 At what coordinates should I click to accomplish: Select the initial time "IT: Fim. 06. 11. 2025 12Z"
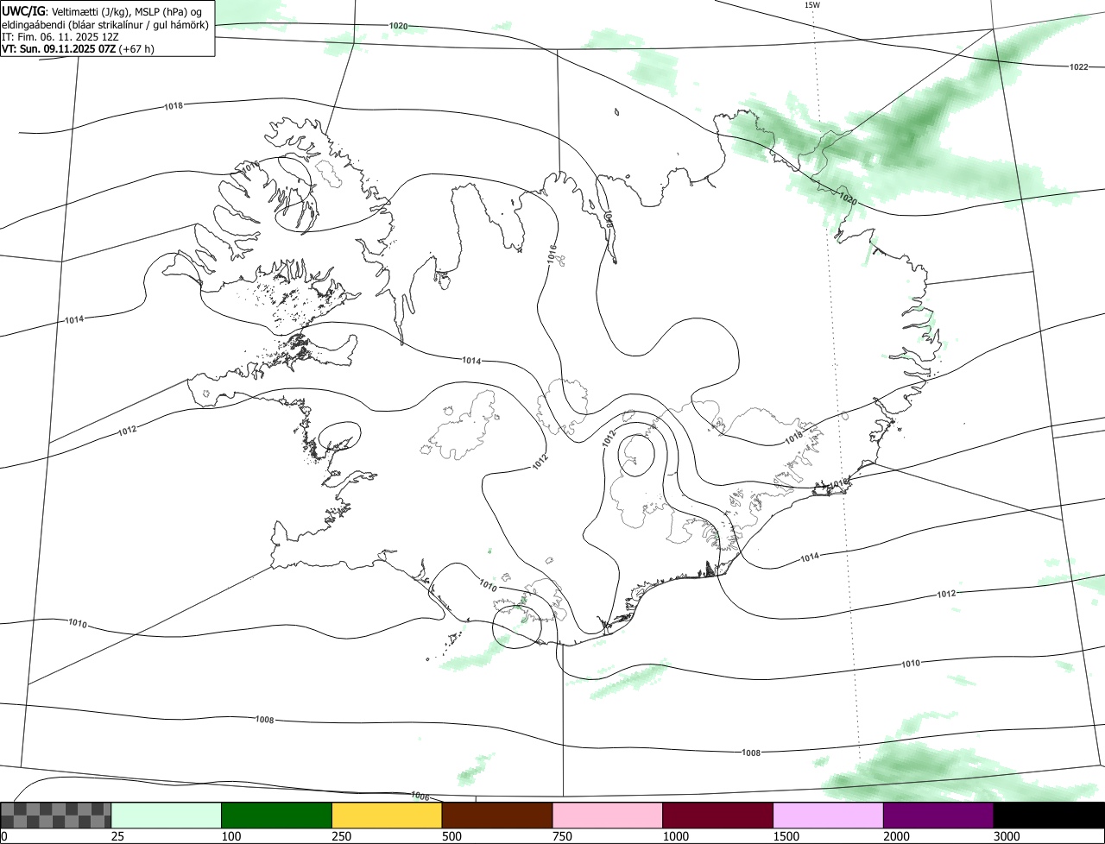pos(60,37)
